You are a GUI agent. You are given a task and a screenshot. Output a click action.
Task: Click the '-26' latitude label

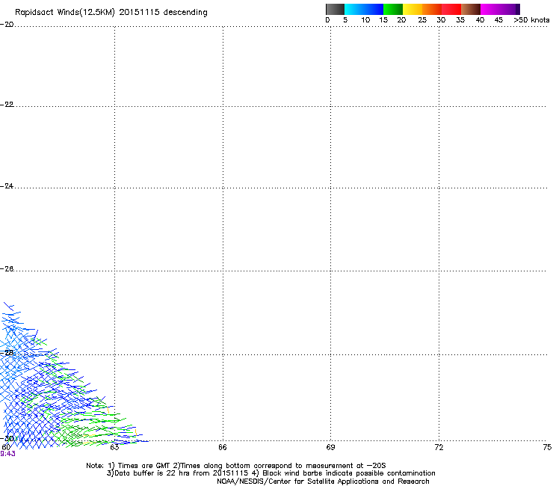click(7, 269)
